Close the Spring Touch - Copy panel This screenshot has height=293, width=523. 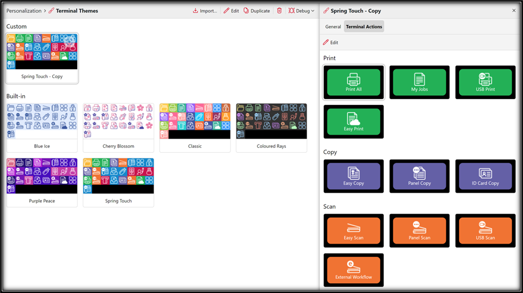[x=514, y=10]
